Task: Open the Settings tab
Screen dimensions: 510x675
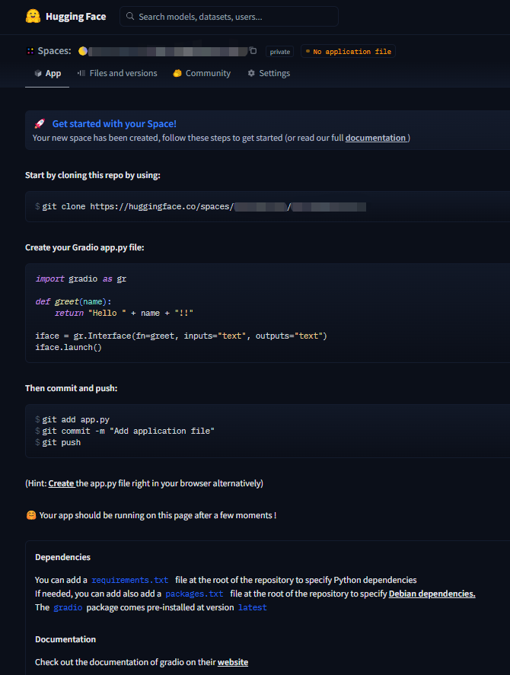Action: (x=269, y=73)
